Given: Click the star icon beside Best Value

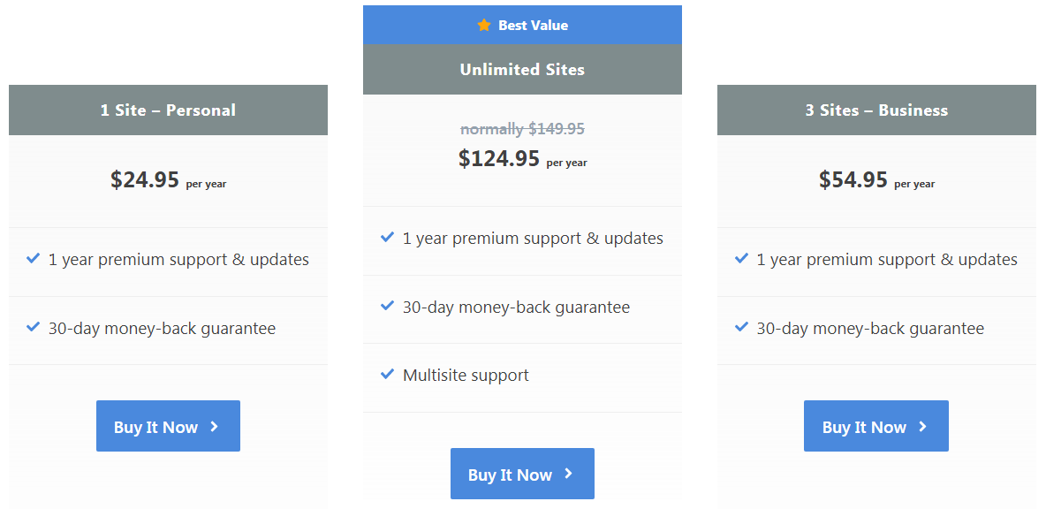Looking at the screenshot, I should 482,25.
